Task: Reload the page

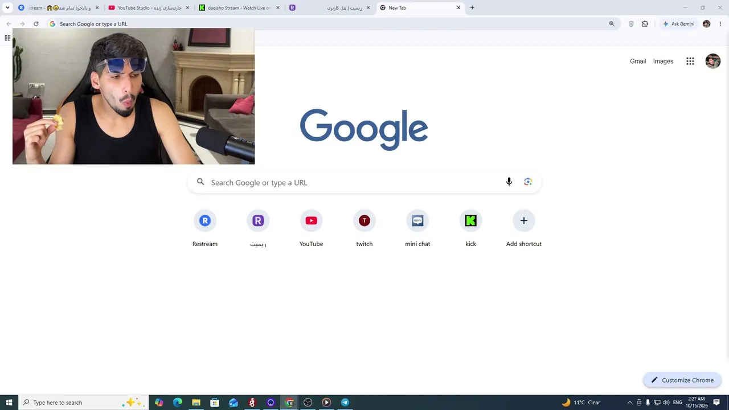Action: [x=36, y=24]
